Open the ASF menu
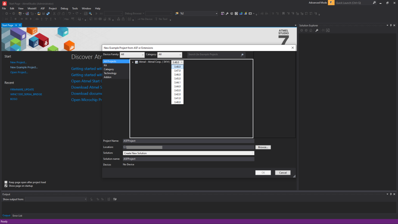The height and width of the screenshot is (224, 398). click(43, 9)
